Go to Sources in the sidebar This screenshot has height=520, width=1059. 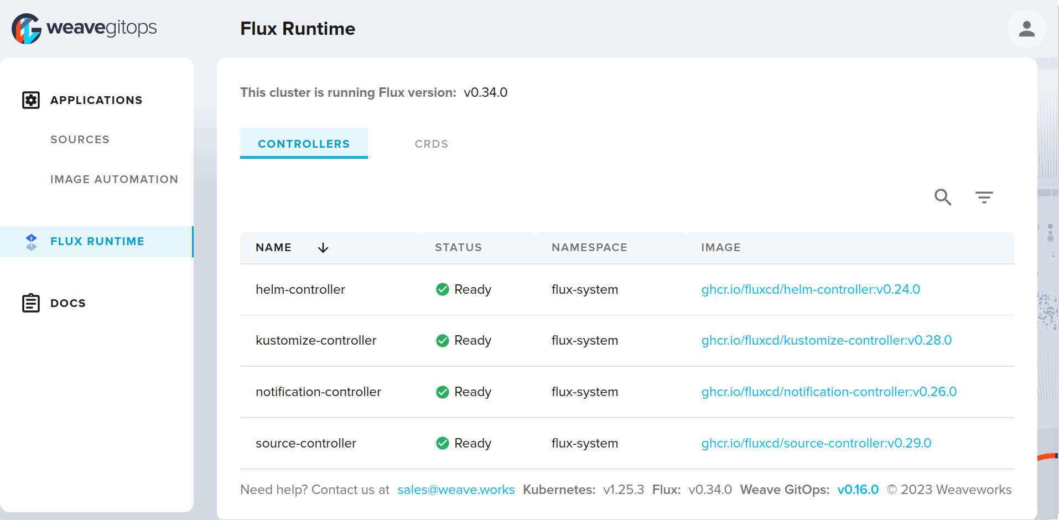click(80, 139)
